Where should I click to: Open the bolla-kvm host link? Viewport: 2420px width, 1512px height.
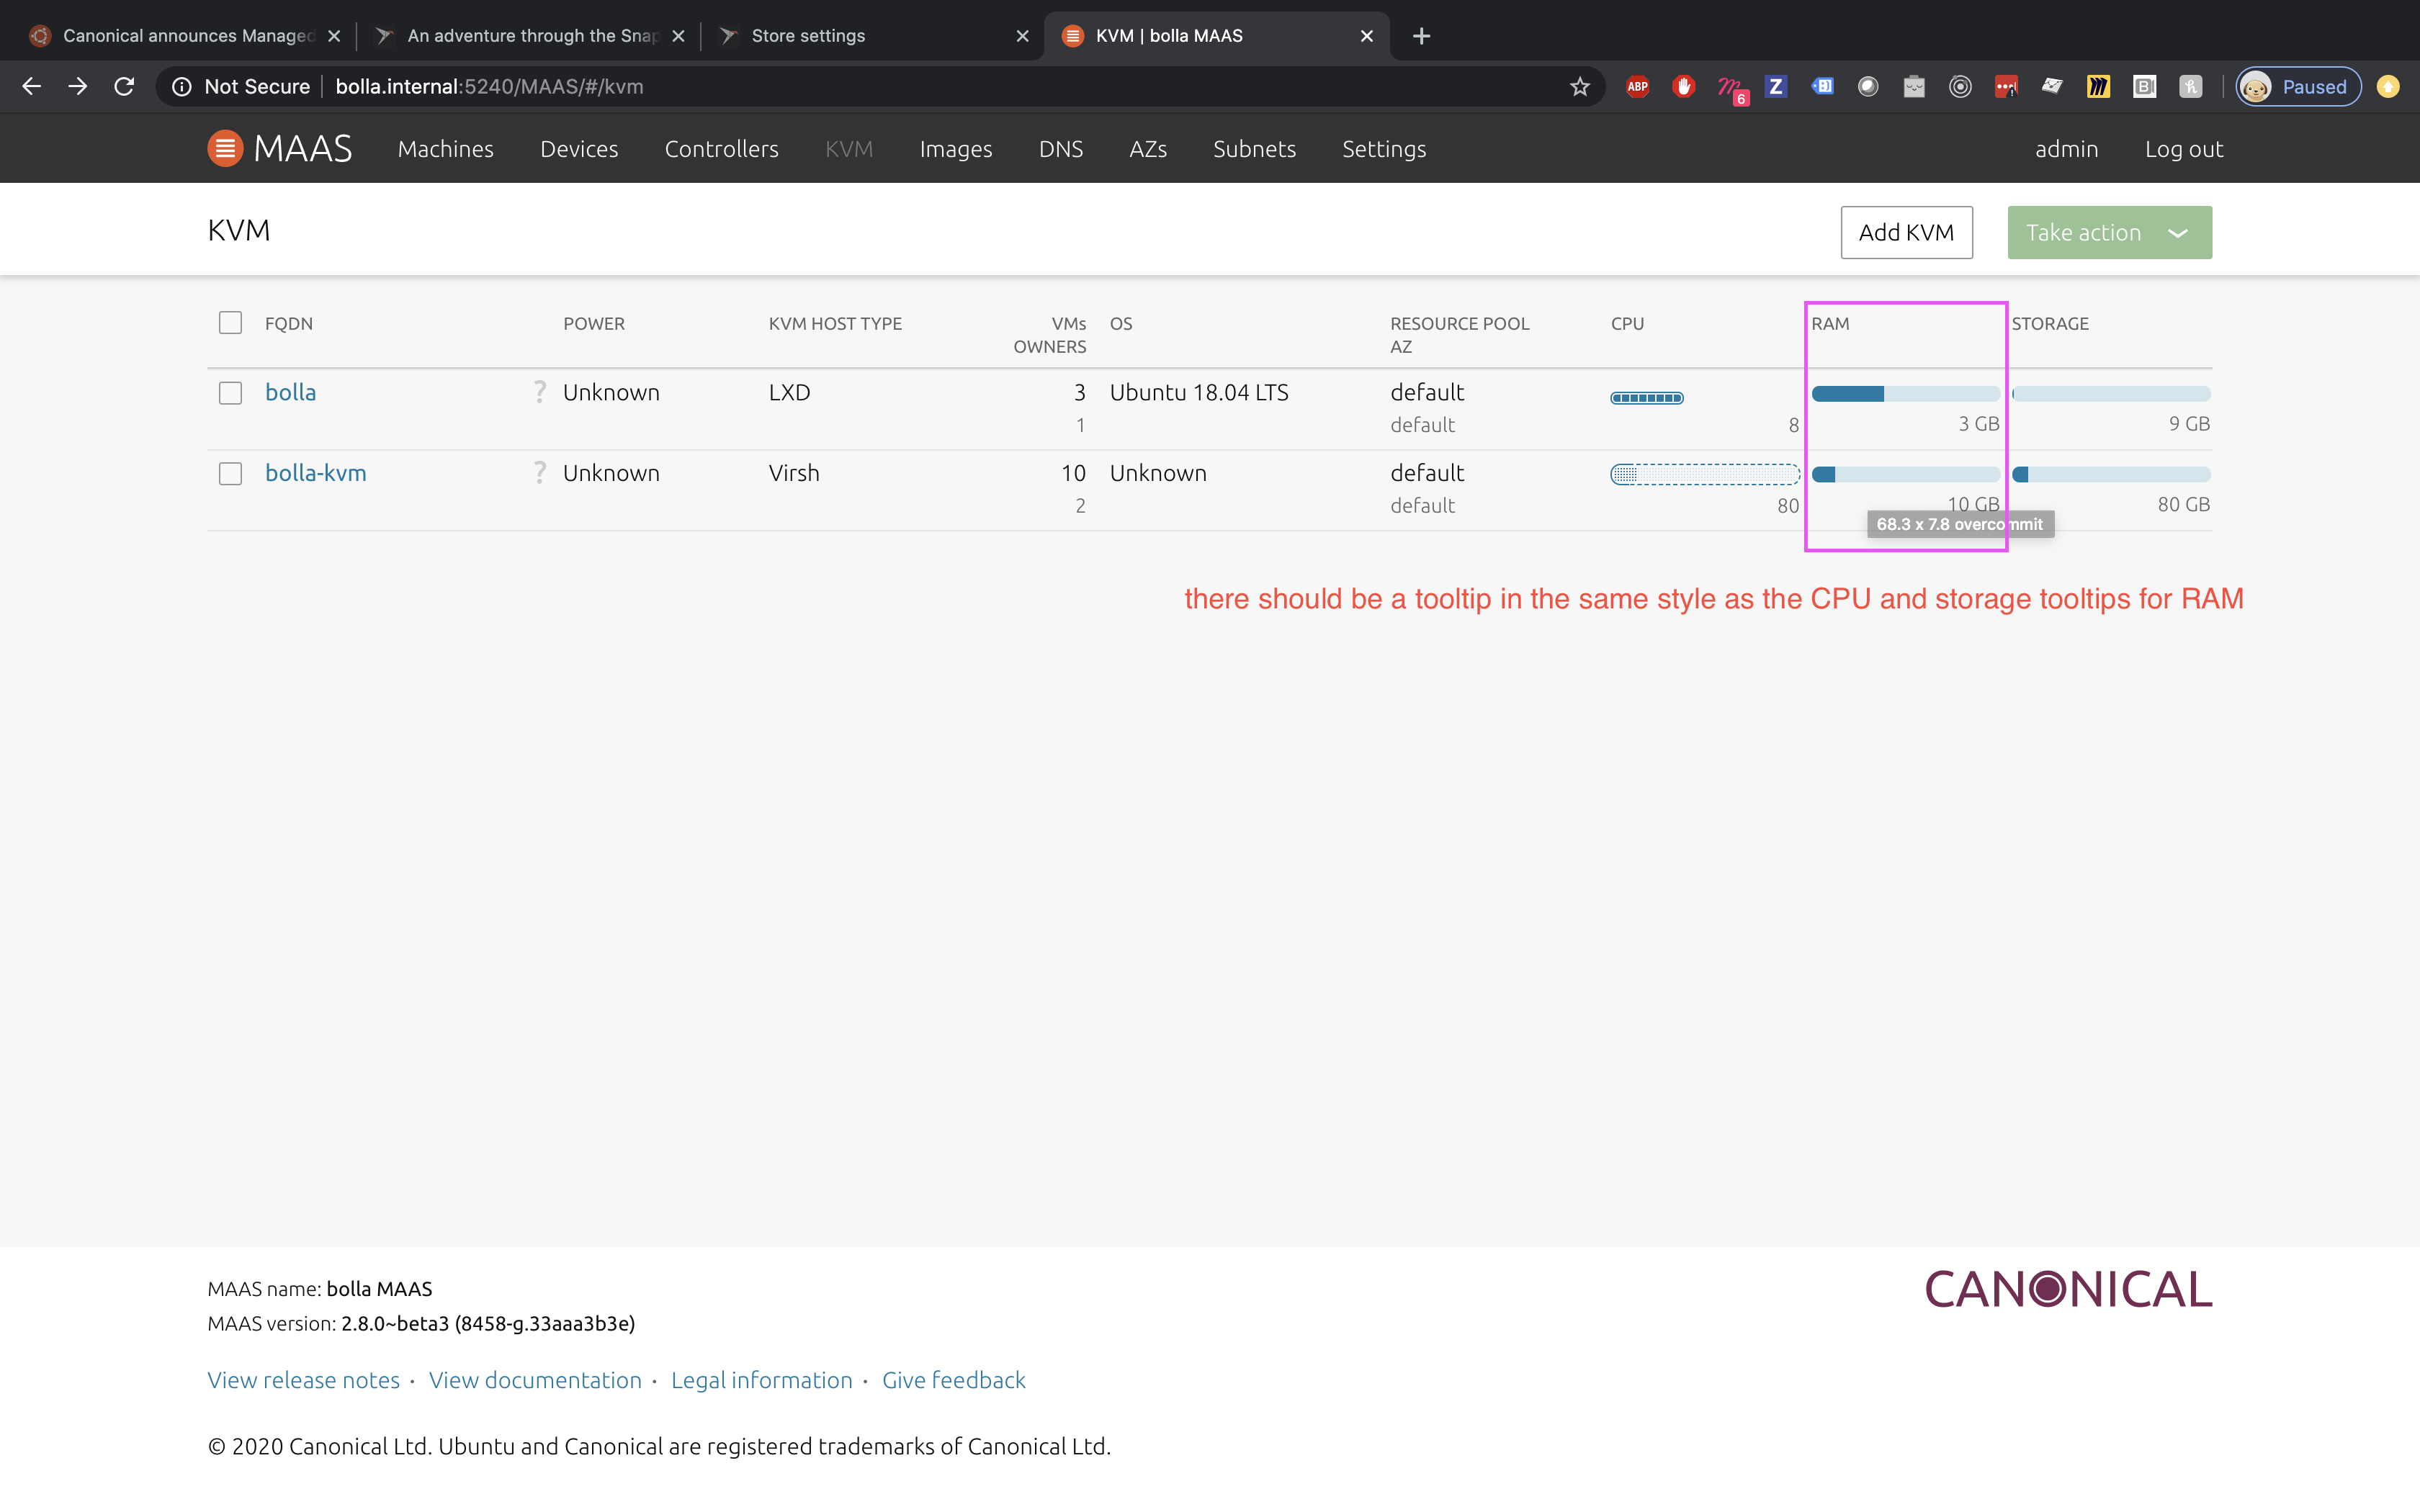click(x=316, y=472)
